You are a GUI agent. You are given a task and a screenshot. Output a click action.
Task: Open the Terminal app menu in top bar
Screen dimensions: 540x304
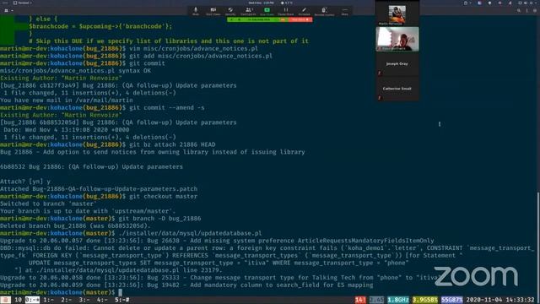23,3
